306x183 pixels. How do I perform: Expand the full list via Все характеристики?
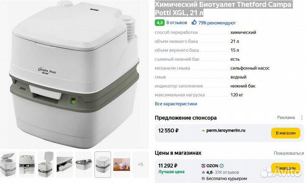[x=176, y=104]
